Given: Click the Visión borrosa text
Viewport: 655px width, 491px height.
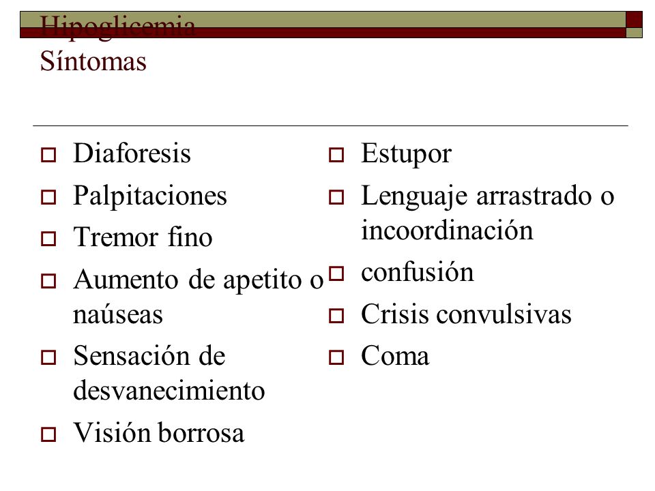Looking at the screenshot, I should click(x=159, y=432).
